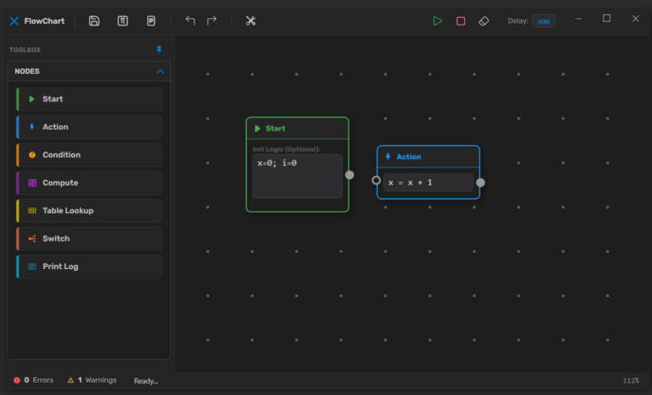Click the Delay value input field

(x=544, y=21)
